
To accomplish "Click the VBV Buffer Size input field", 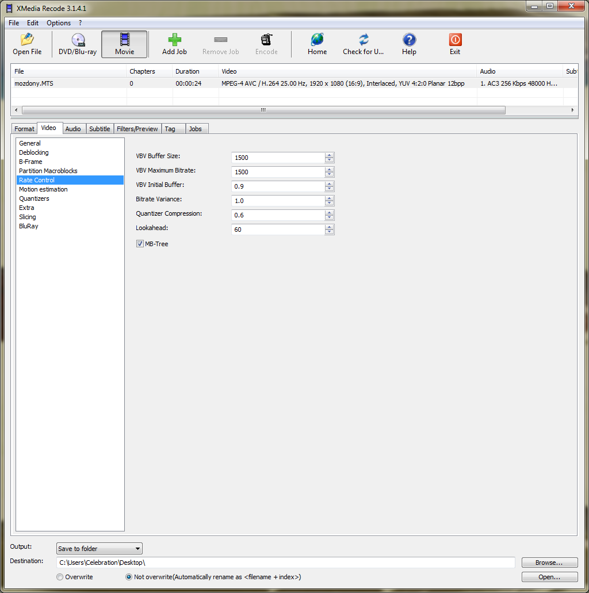I will (x=278, y=158).
